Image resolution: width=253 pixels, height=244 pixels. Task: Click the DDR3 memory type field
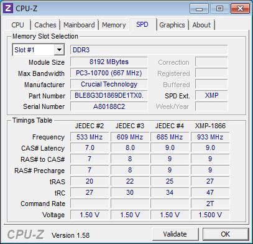click(x=149, y=50)
